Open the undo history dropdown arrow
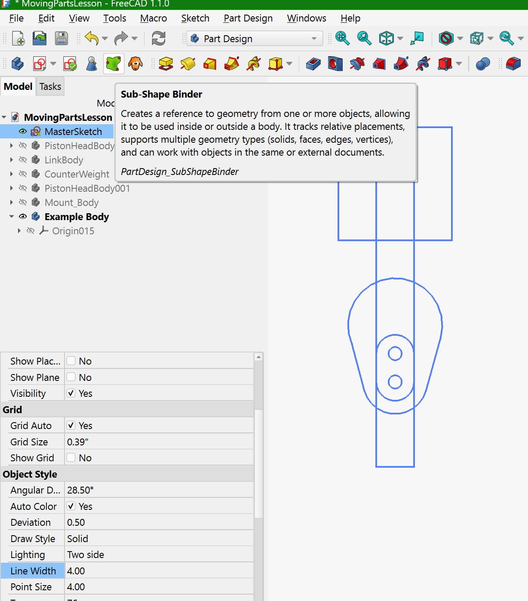Screen dimensions: 528x601 [x=104, y=39]
